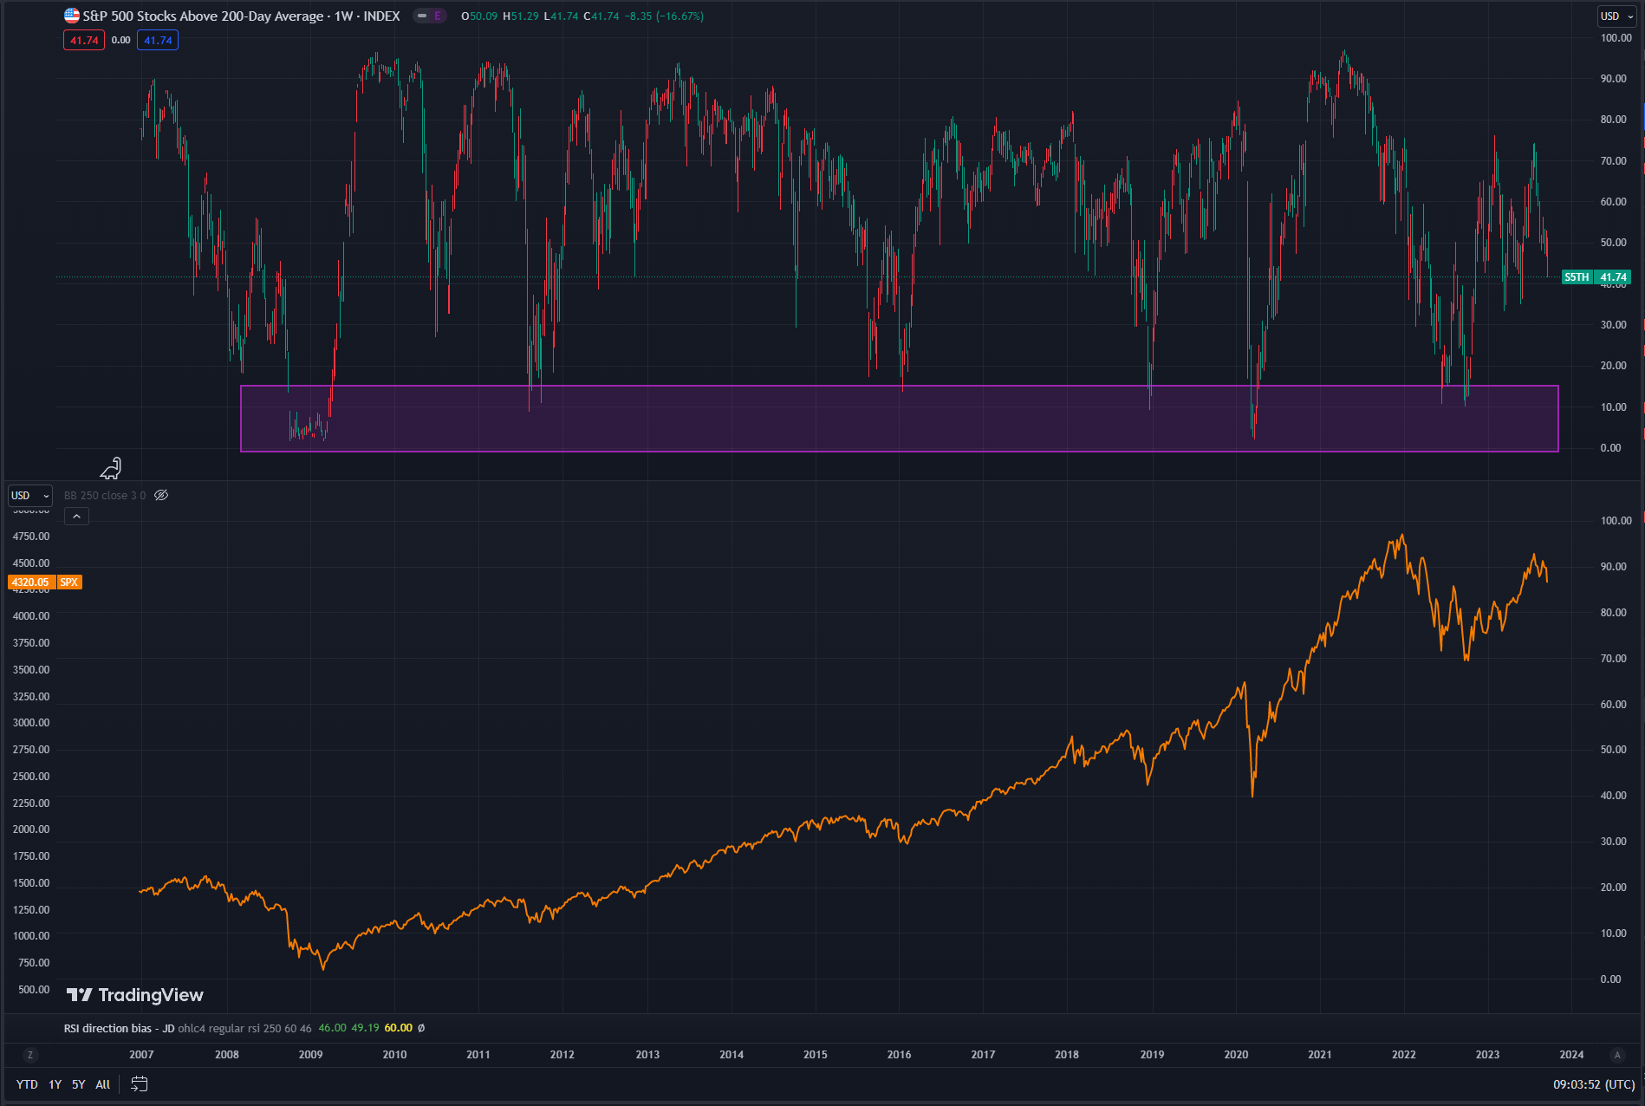
Task: Click the green 41.74 last-price label beside S5TH
Action: pyautogui.click(x=1613, y=277)
